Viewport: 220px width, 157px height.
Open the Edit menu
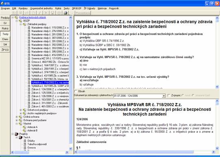(x=14, y=9)
